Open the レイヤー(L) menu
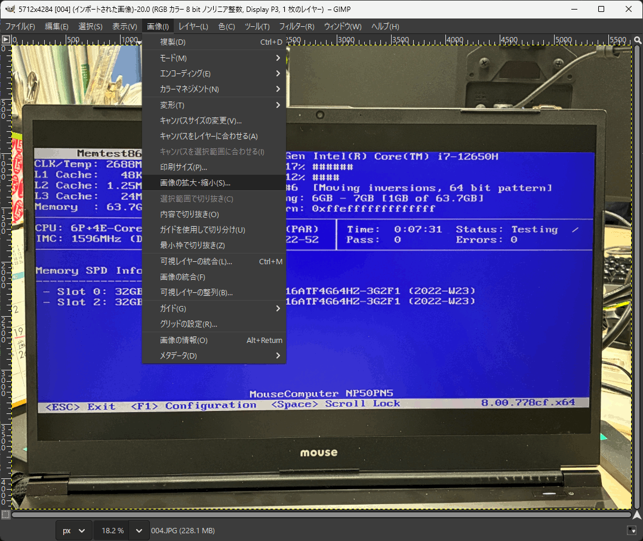The height and width of the screenshot is (541, 643). pos(193,27)
